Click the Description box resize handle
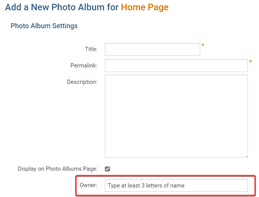 tap(246, 156)
